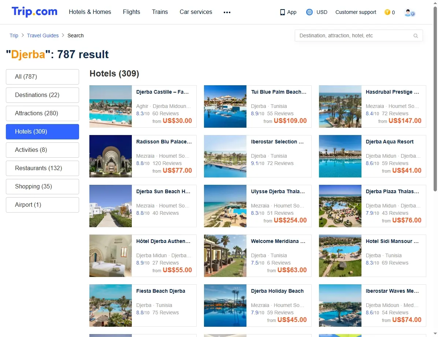Open Fiesta Beach Djerba photo

pos(111,306)
